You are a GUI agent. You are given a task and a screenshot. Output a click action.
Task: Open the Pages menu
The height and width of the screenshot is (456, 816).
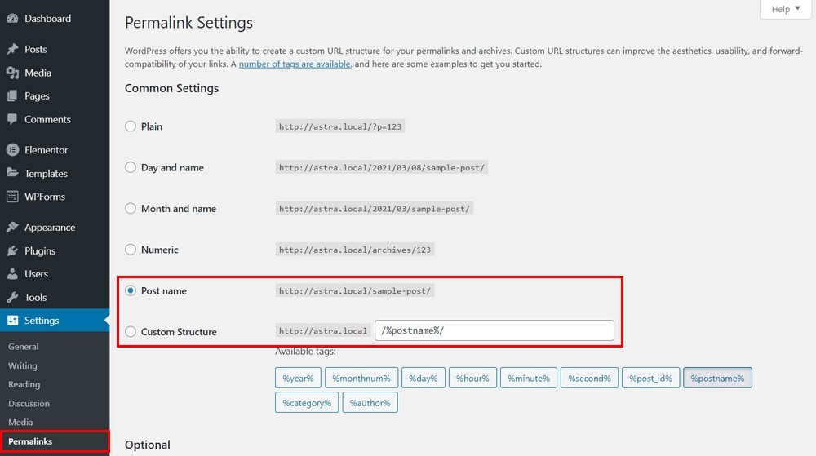(37, 95)
